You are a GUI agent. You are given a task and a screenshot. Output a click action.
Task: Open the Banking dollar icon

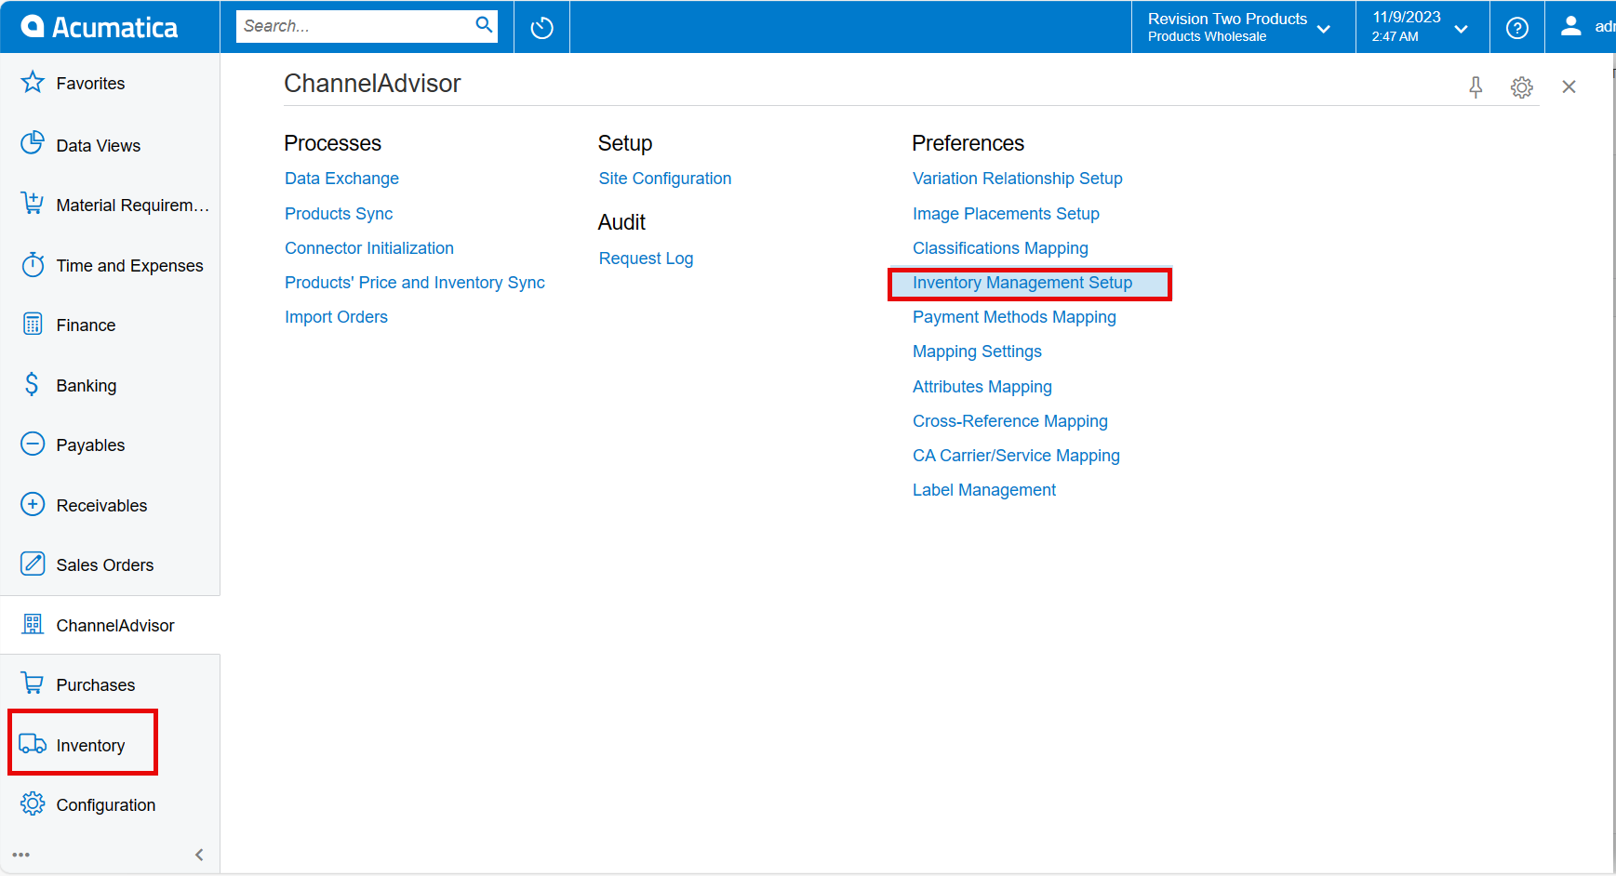[x=33, y=384]
